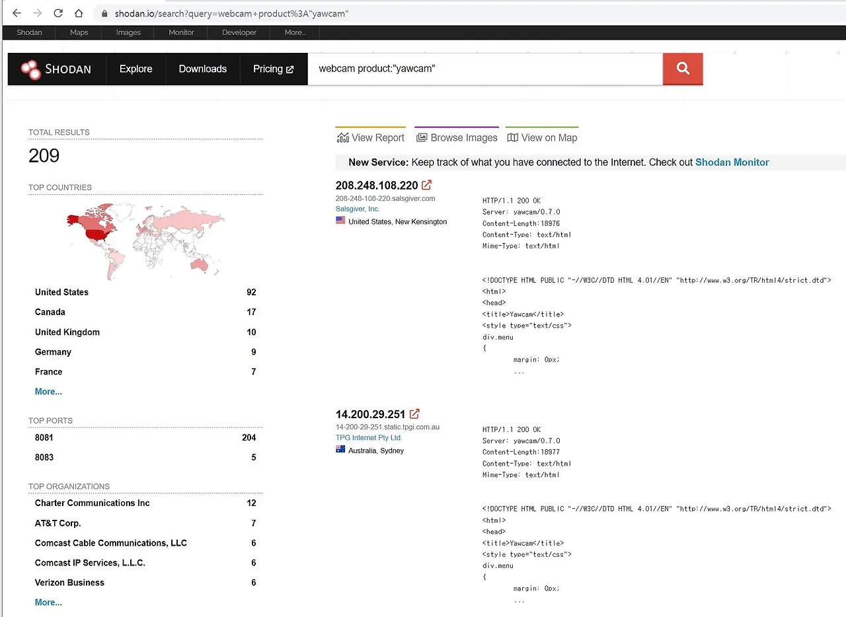Click the View Report chart icon

(x=342, y=137)
